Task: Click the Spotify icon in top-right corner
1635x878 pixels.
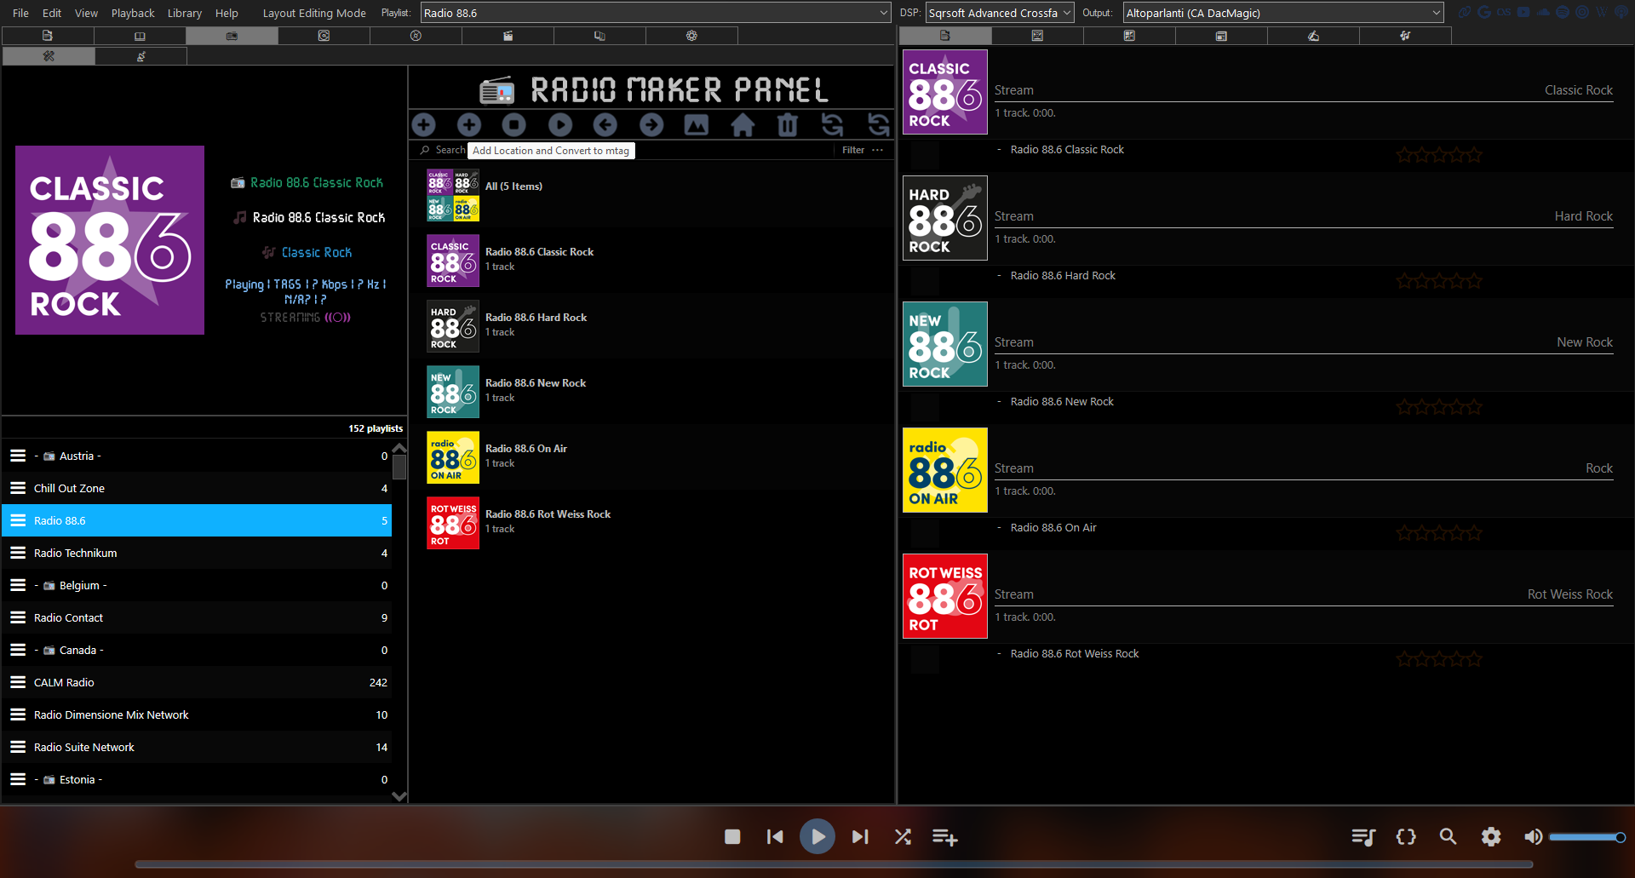Action: [1563, 12]
